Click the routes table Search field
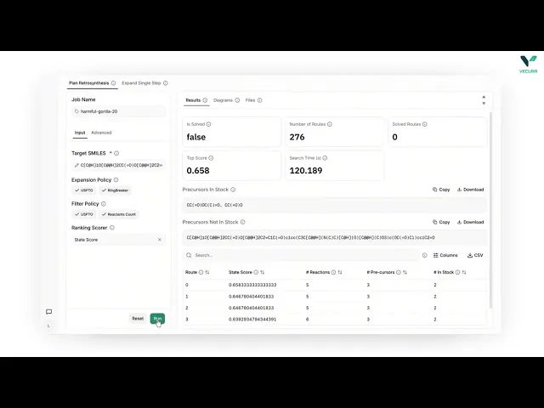 (301, 255)
